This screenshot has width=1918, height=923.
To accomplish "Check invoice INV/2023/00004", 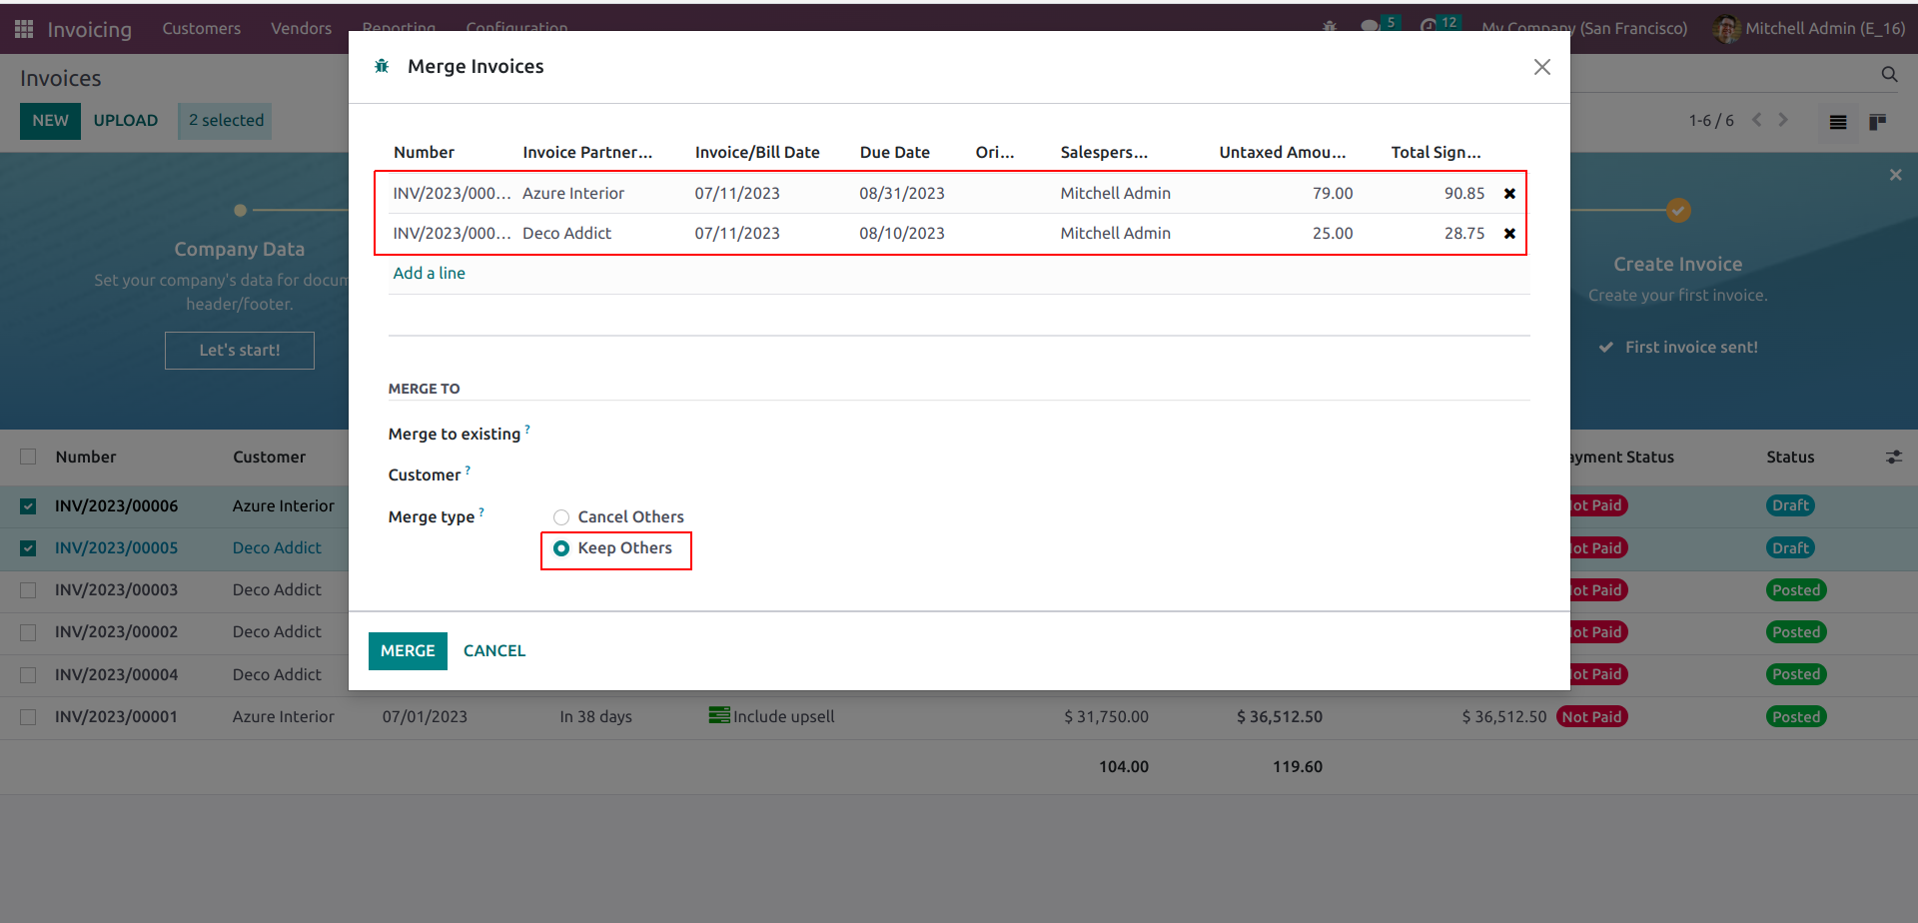I will [x=28, y=675].
